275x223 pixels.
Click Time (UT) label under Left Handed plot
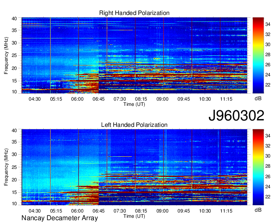134,216
